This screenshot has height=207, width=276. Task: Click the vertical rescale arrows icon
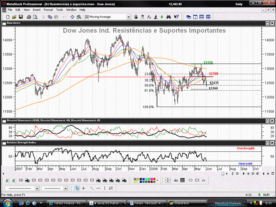[244, 174]
